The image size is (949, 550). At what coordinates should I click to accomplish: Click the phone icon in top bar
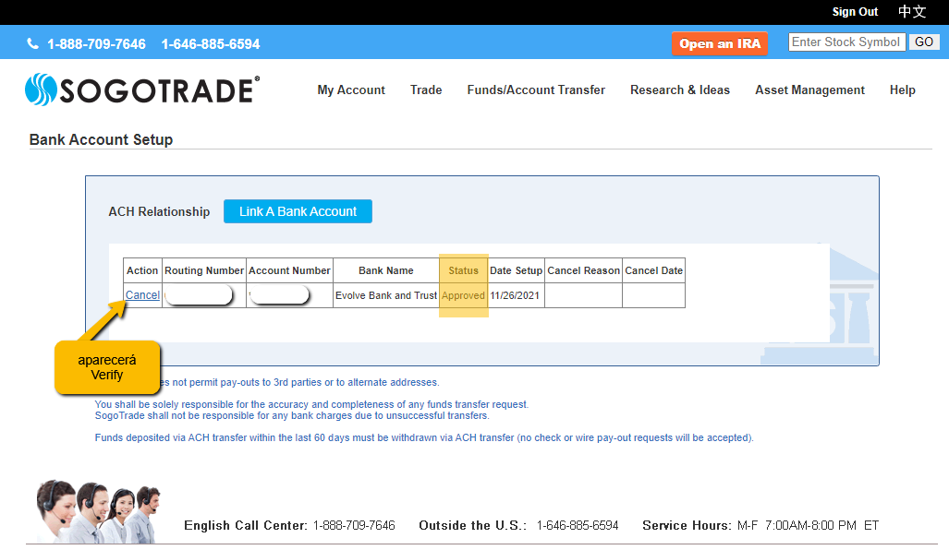click(33, 44)
